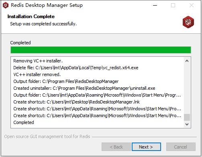
Task: Select the final 'Completed' log entry
Action: pos(24,122)
